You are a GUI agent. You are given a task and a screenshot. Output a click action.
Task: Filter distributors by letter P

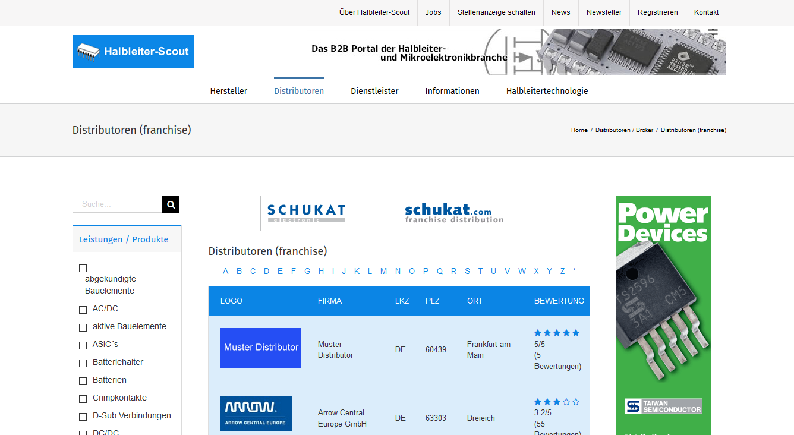coord(426,272)
